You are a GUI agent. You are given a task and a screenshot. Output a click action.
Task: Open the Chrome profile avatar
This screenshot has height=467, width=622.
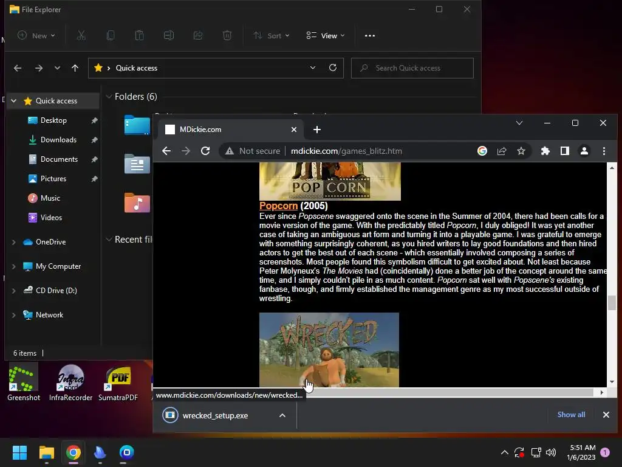[584, 151]
